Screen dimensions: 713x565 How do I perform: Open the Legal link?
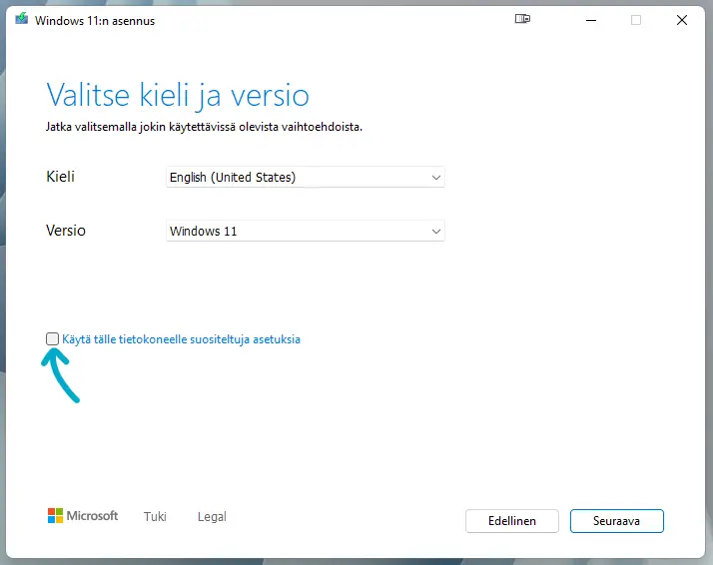click(x=212, y=516)
